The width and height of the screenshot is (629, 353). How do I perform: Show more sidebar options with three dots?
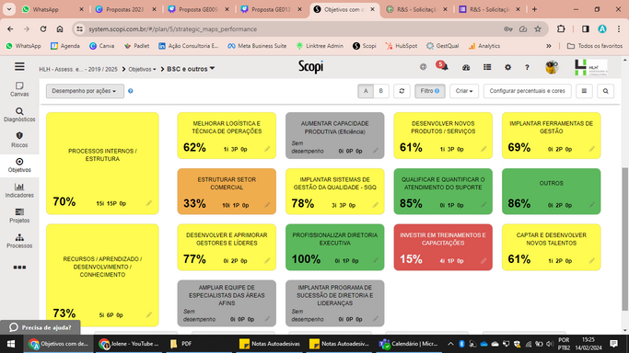tap(19, 267)
